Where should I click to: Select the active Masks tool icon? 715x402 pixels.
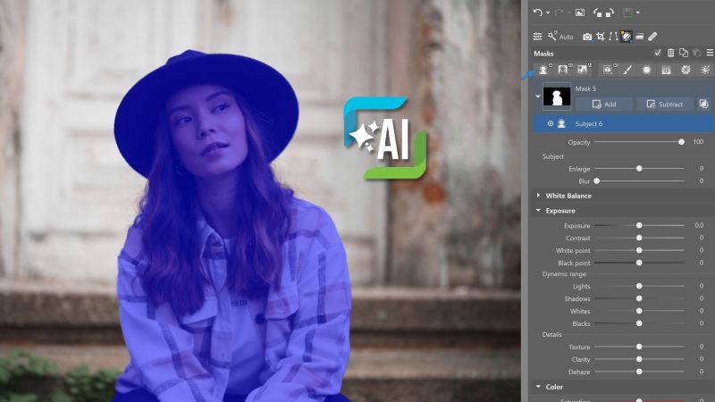(x=627, y=37)
